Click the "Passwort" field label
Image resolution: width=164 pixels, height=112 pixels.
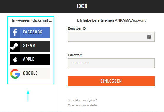point(75,55)
